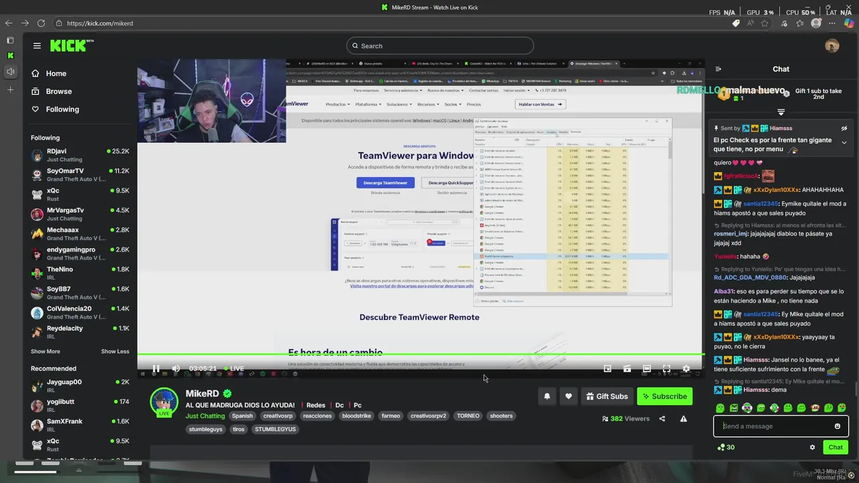Open Jayguap00 recommended channel
The height and width of the screenshot is (483, 859).
pos(80,386)
